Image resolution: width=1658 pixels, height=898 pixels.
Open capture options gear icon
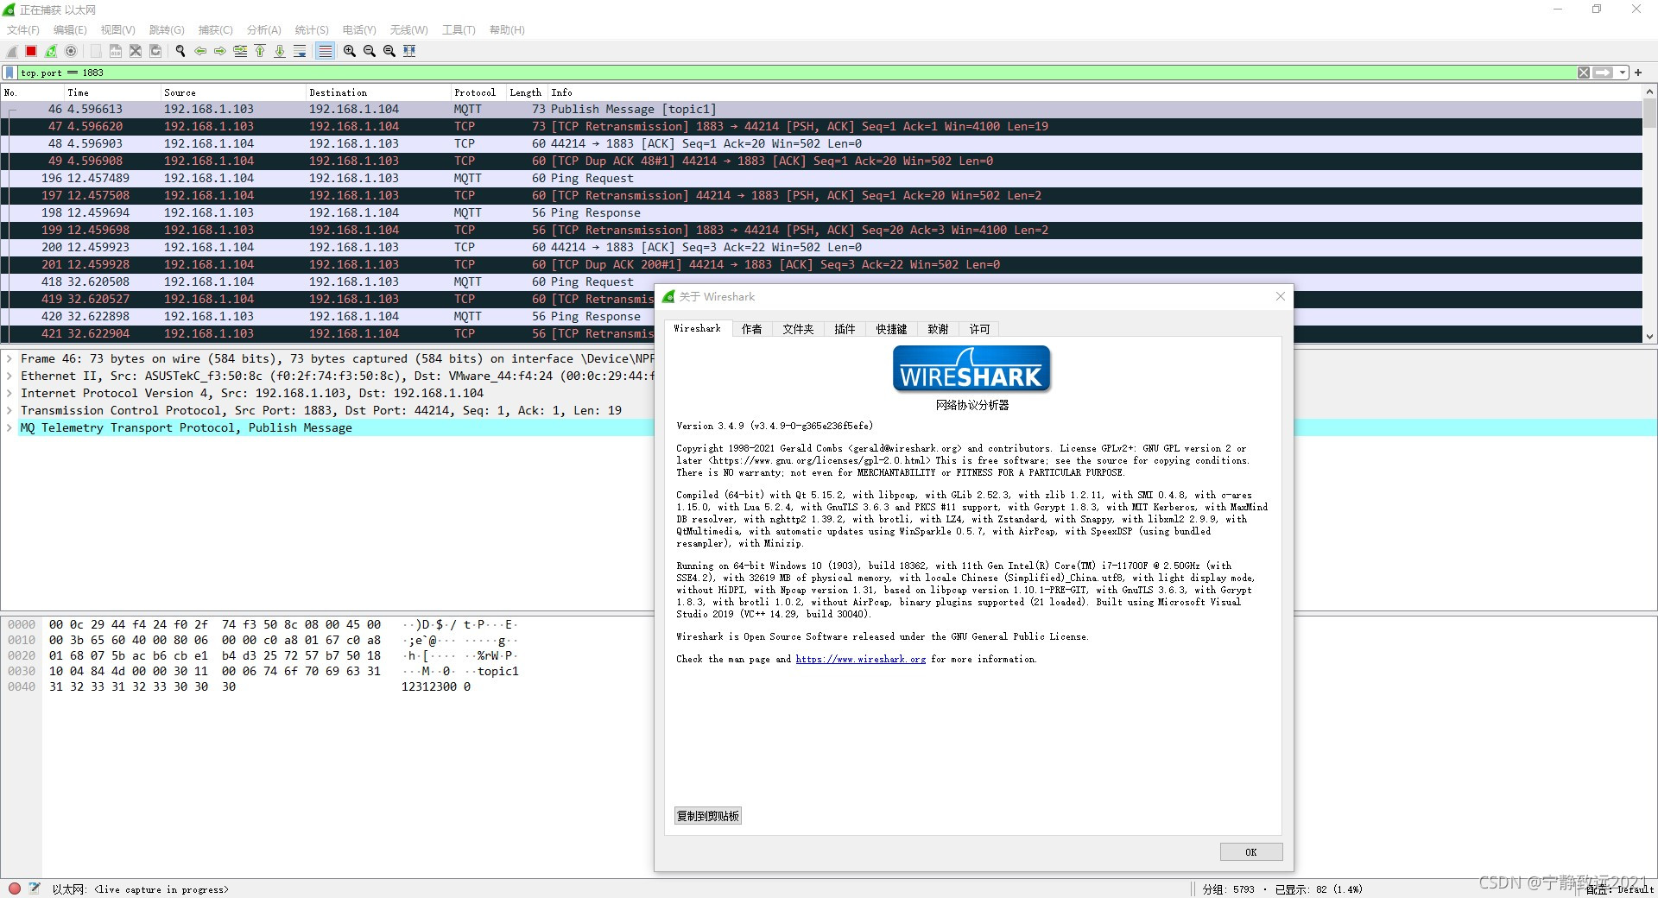[72, 51]
